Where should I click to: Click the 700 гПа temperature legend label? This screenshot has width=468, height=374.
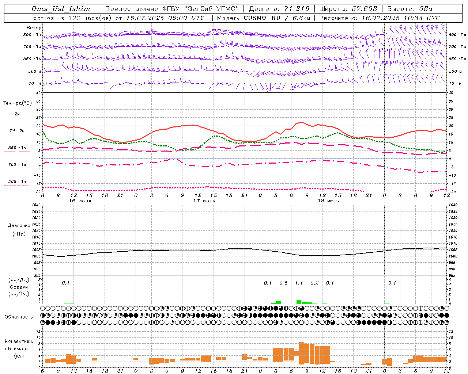(x=17, y=164)
